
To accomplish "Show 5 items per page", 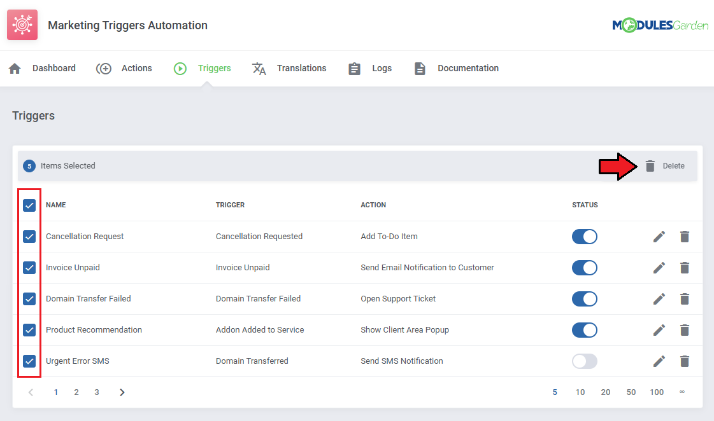I will tap(555, 392).
